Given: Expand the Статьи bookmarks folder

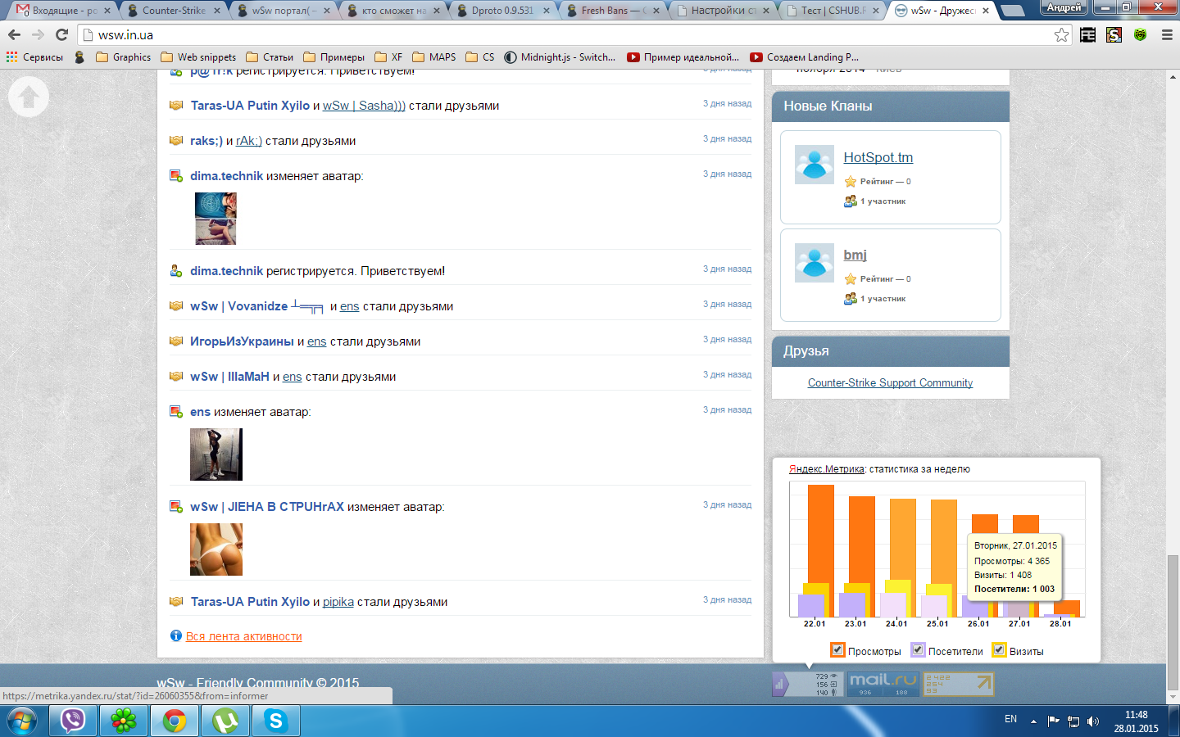Looking at the screenshot, I should (270, 57).
